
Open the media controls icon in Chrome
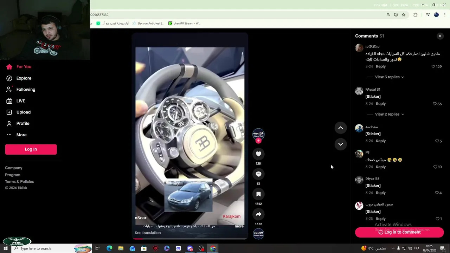pos(428,15)
